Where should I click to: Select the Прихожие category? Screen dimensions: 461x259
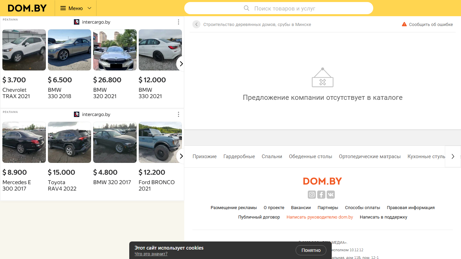pos(205,156)
